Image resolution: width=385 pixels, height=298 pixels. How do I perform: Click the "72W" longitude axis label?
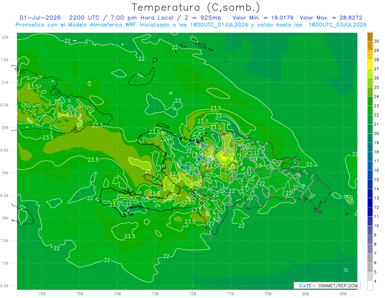(x=193, y=294)
